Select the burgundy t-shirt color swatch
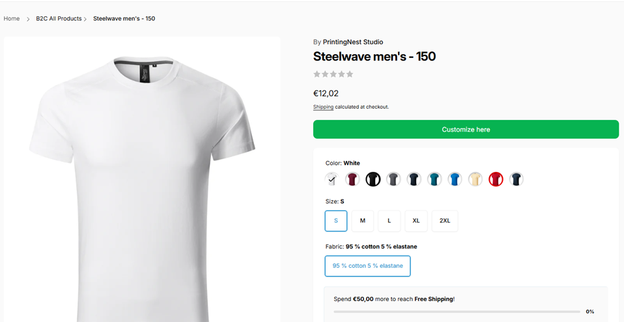The height and width of the screenshot is (322, 624). pos(352,179)
